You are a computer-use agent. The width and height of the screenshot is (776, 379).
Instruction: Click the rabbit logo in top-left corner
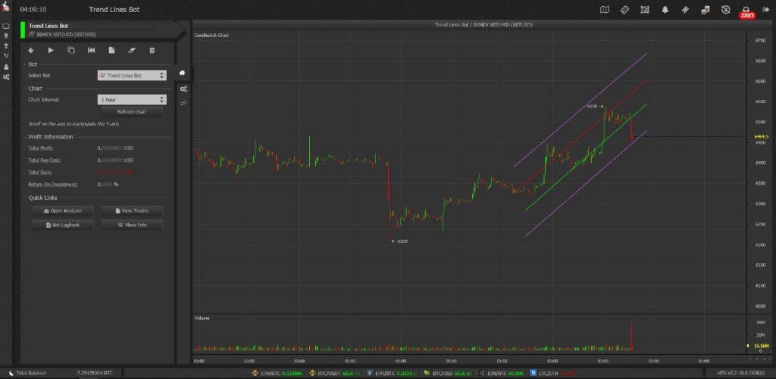pyautogui.click(x=5, y=7)
